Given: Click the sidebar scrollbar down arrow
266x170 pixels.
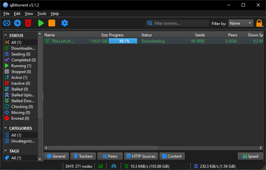Looking at the screenshot, I should coord(40,159).
